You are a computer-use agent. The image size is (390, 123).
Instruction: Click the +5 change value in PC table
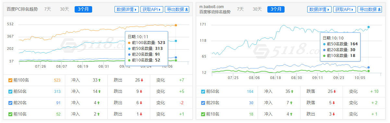point(182,92)
